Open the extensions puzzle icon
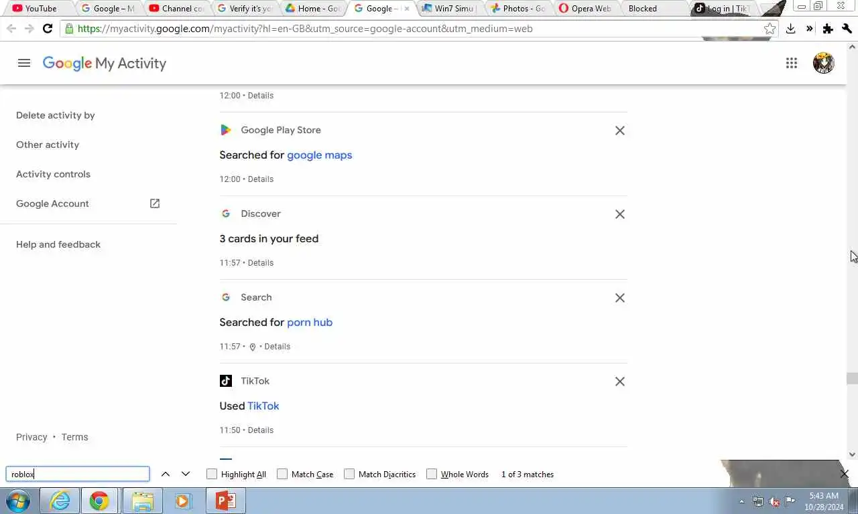The height and width of the screenshot is (514, 858). pos(828,29)
